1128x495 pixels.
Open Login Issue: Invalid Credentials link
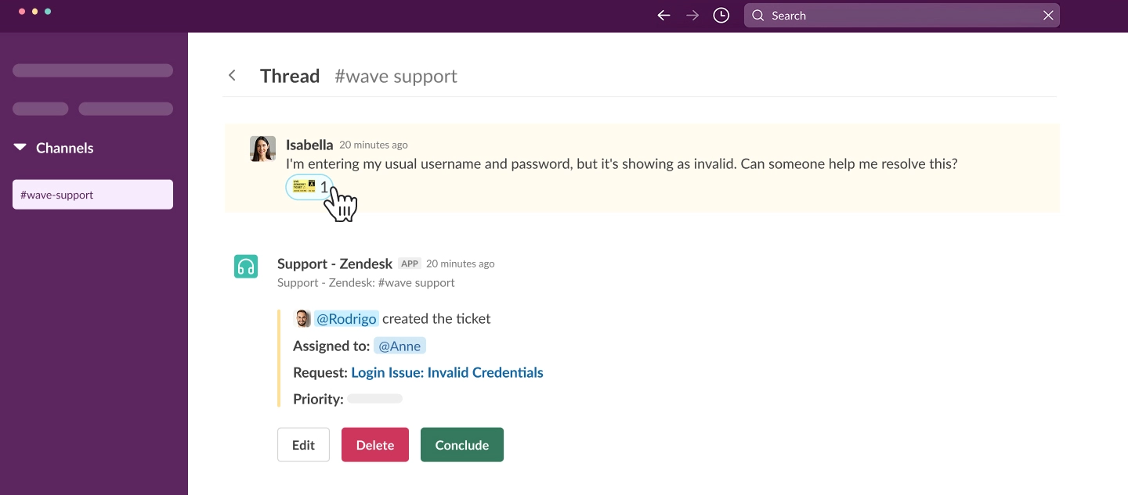[x=446, y=372]
